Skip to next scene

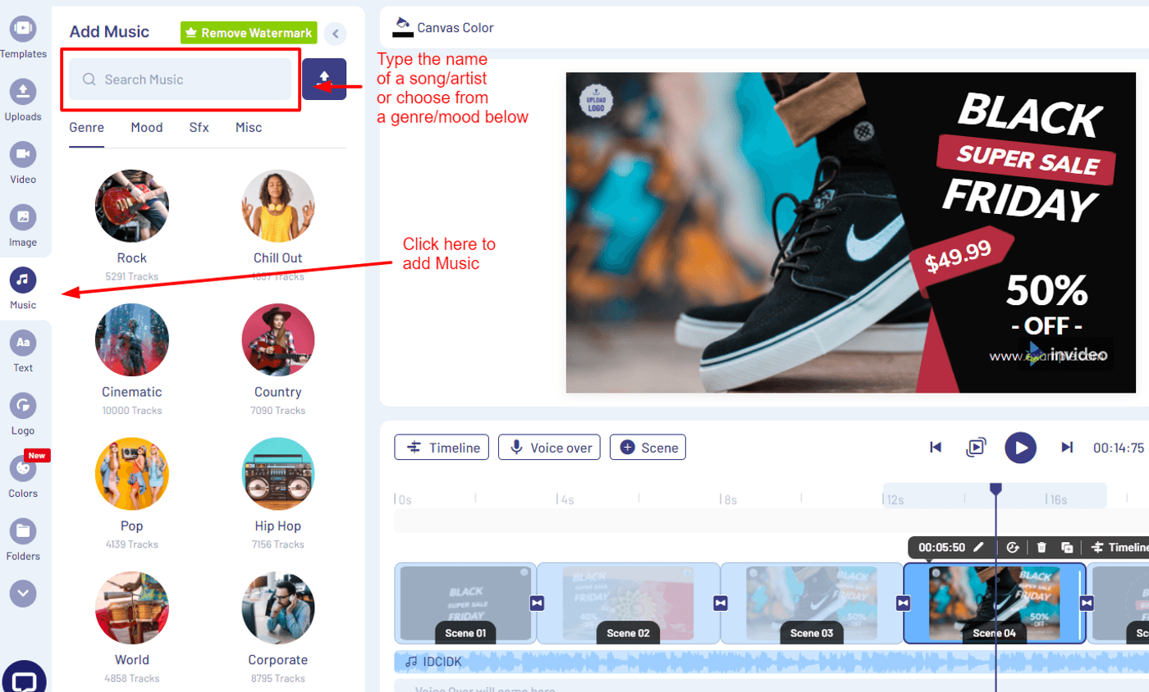1067,447
